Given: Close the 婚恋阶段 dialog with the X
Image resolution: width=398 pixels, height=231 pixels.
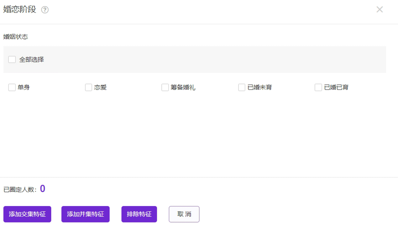Looking at the screenshot, I should (x=380, y=10).
